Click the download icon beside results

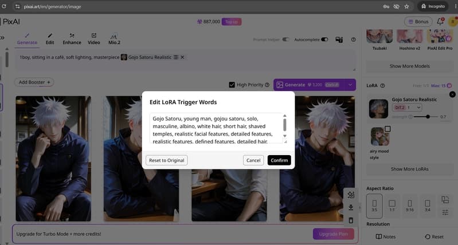(351, 207)
